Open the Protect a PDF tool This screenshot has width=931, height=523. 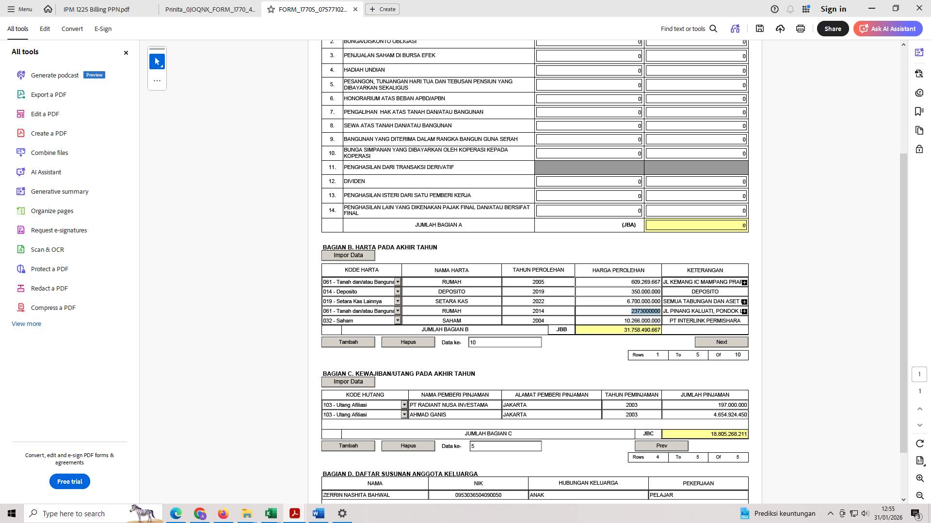pos(49,269)
